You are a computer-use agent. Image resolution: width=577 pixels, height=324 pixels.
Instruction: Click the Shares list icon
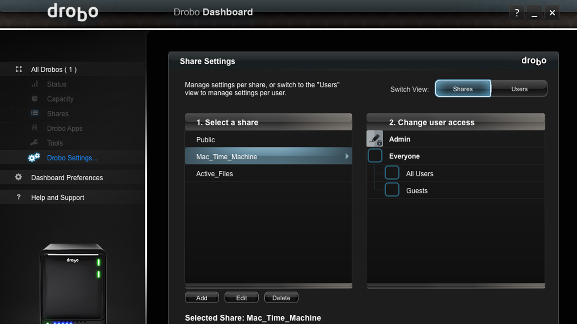click(35, 113)
